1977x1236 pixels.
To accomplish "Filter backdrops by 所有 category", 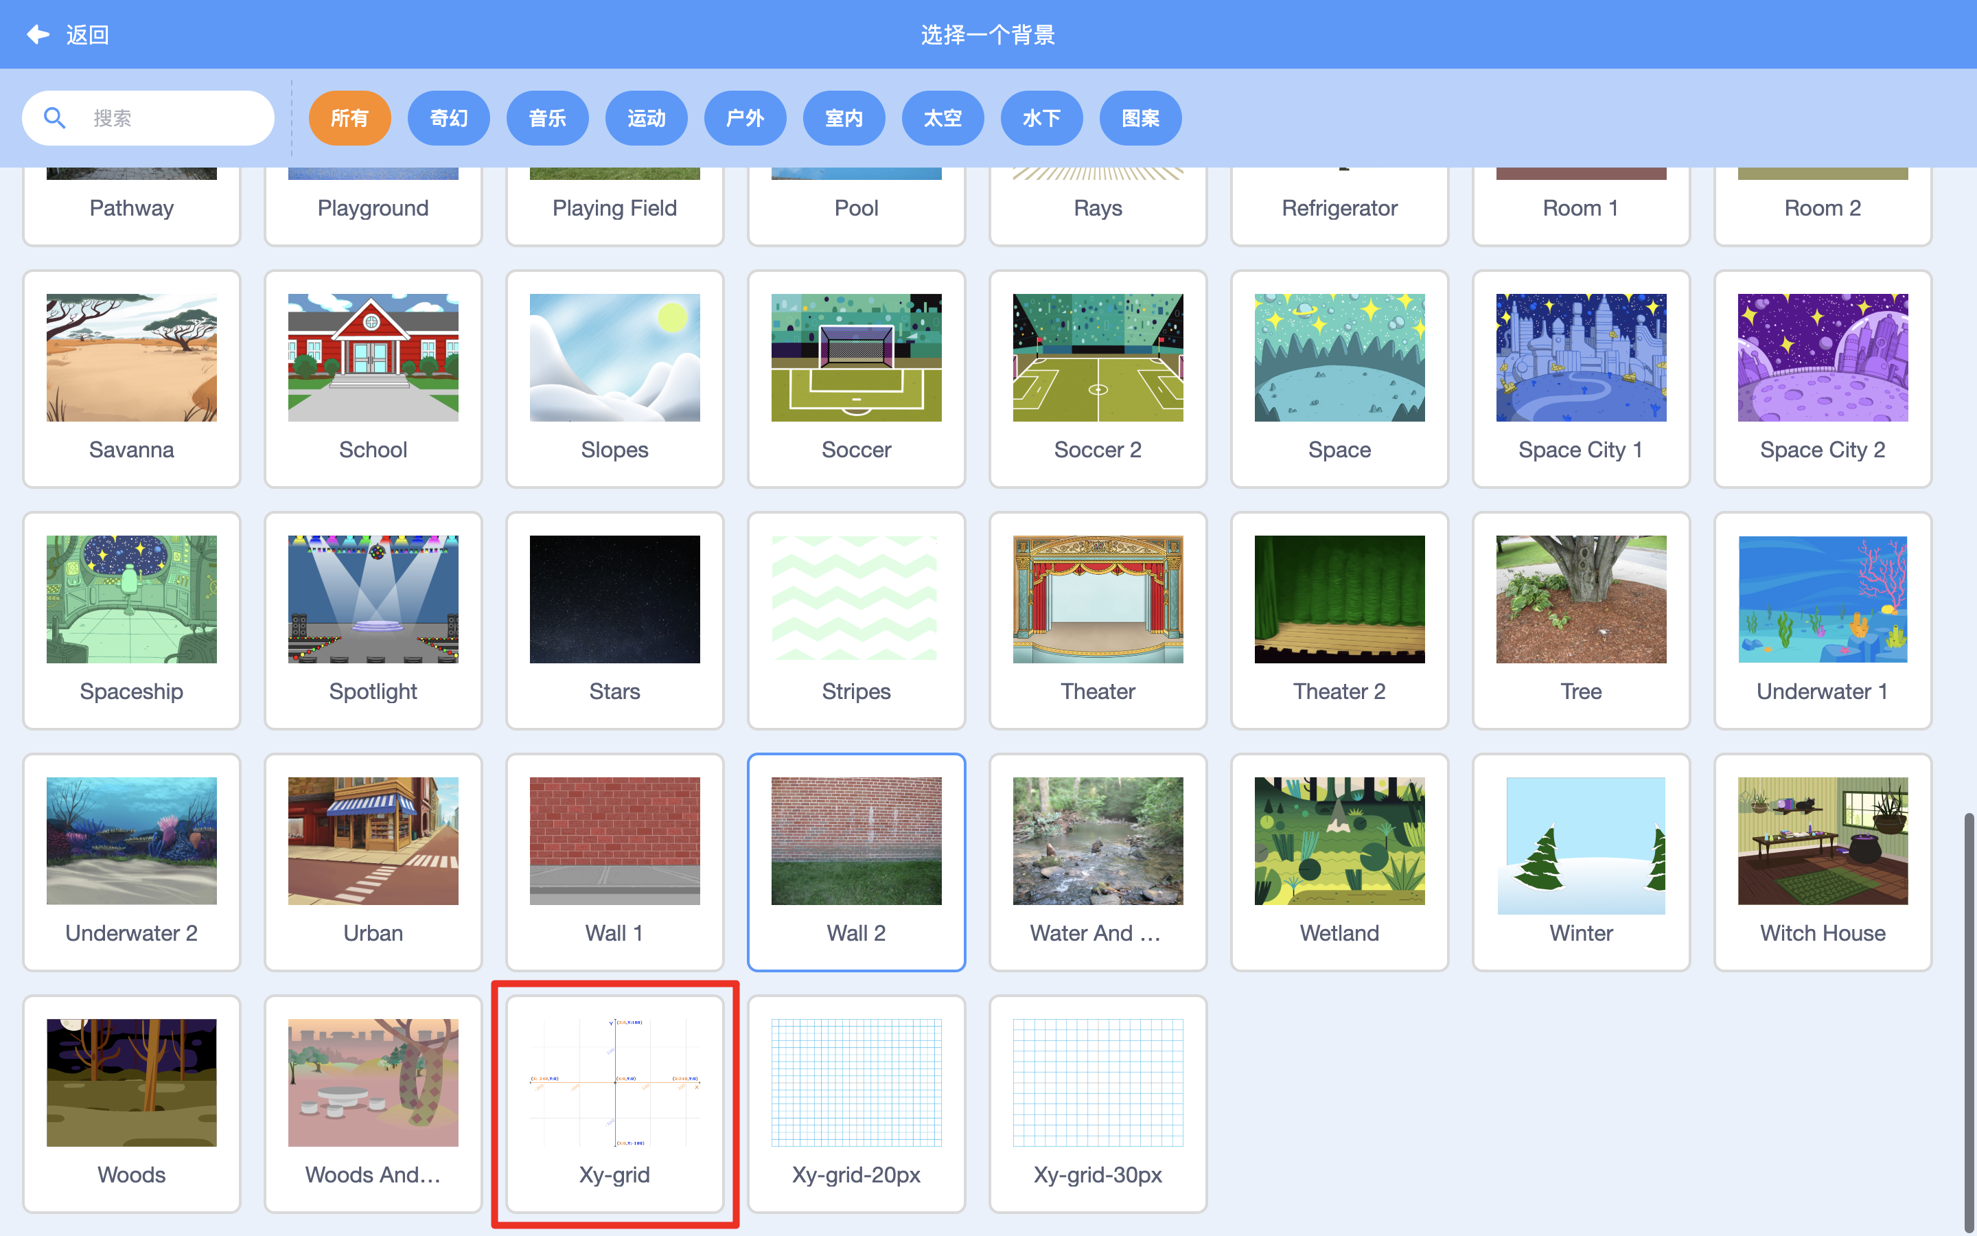I will click(349, 119).
